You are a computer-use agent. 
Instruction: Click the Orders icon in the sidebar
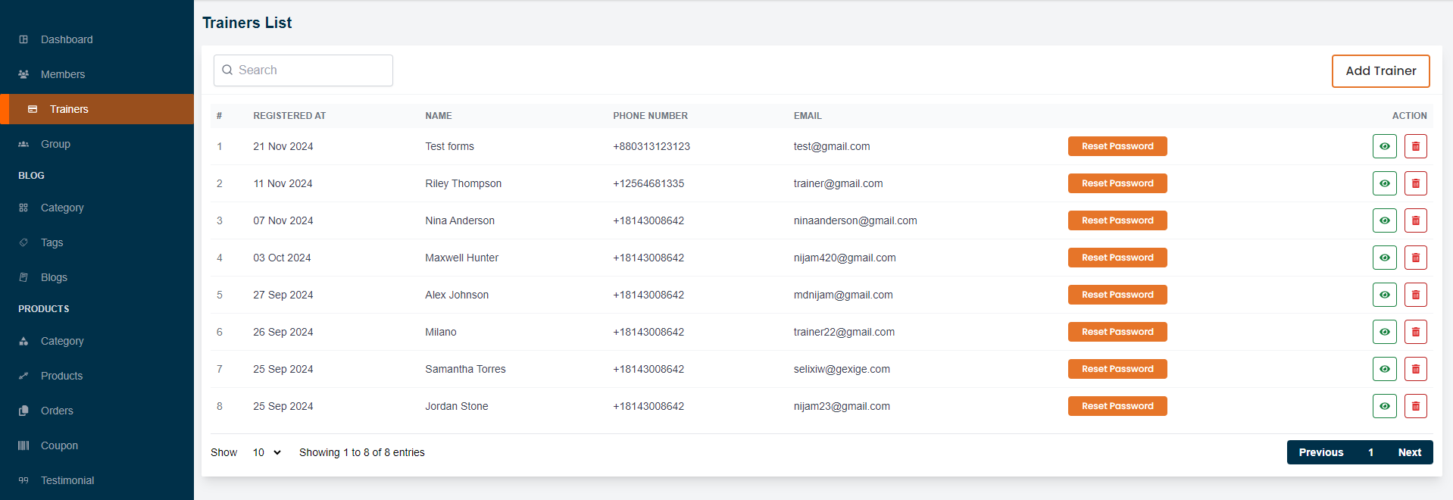[x=23, y=411]
